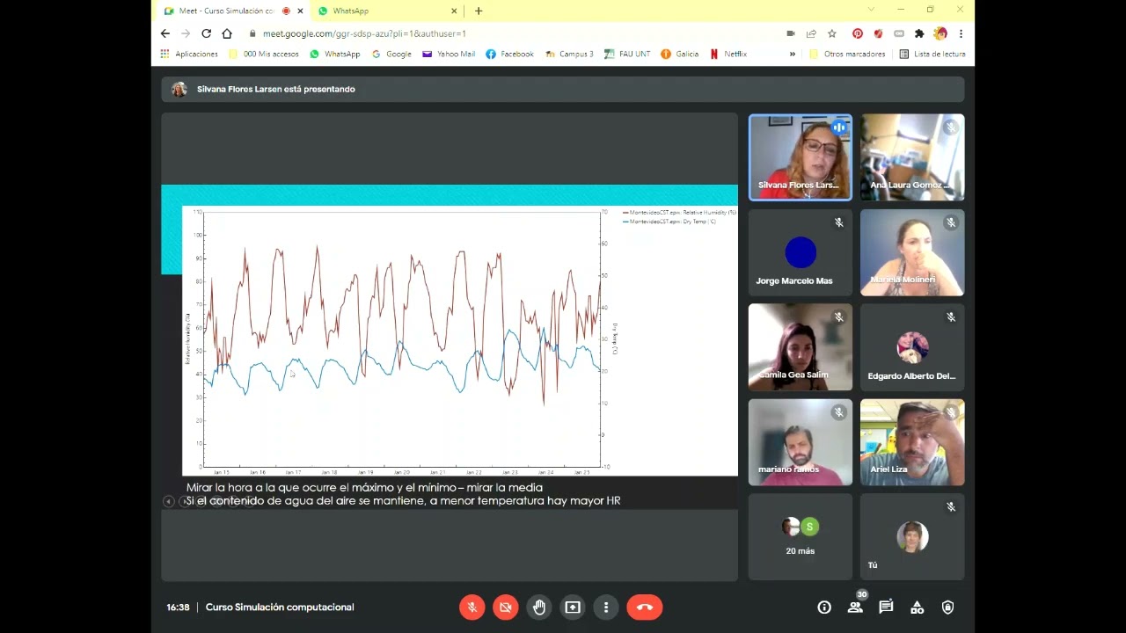This screenshot has height=633, width=1126.
Task: Open the tab search chevron
Action: (x=871, y=10)
